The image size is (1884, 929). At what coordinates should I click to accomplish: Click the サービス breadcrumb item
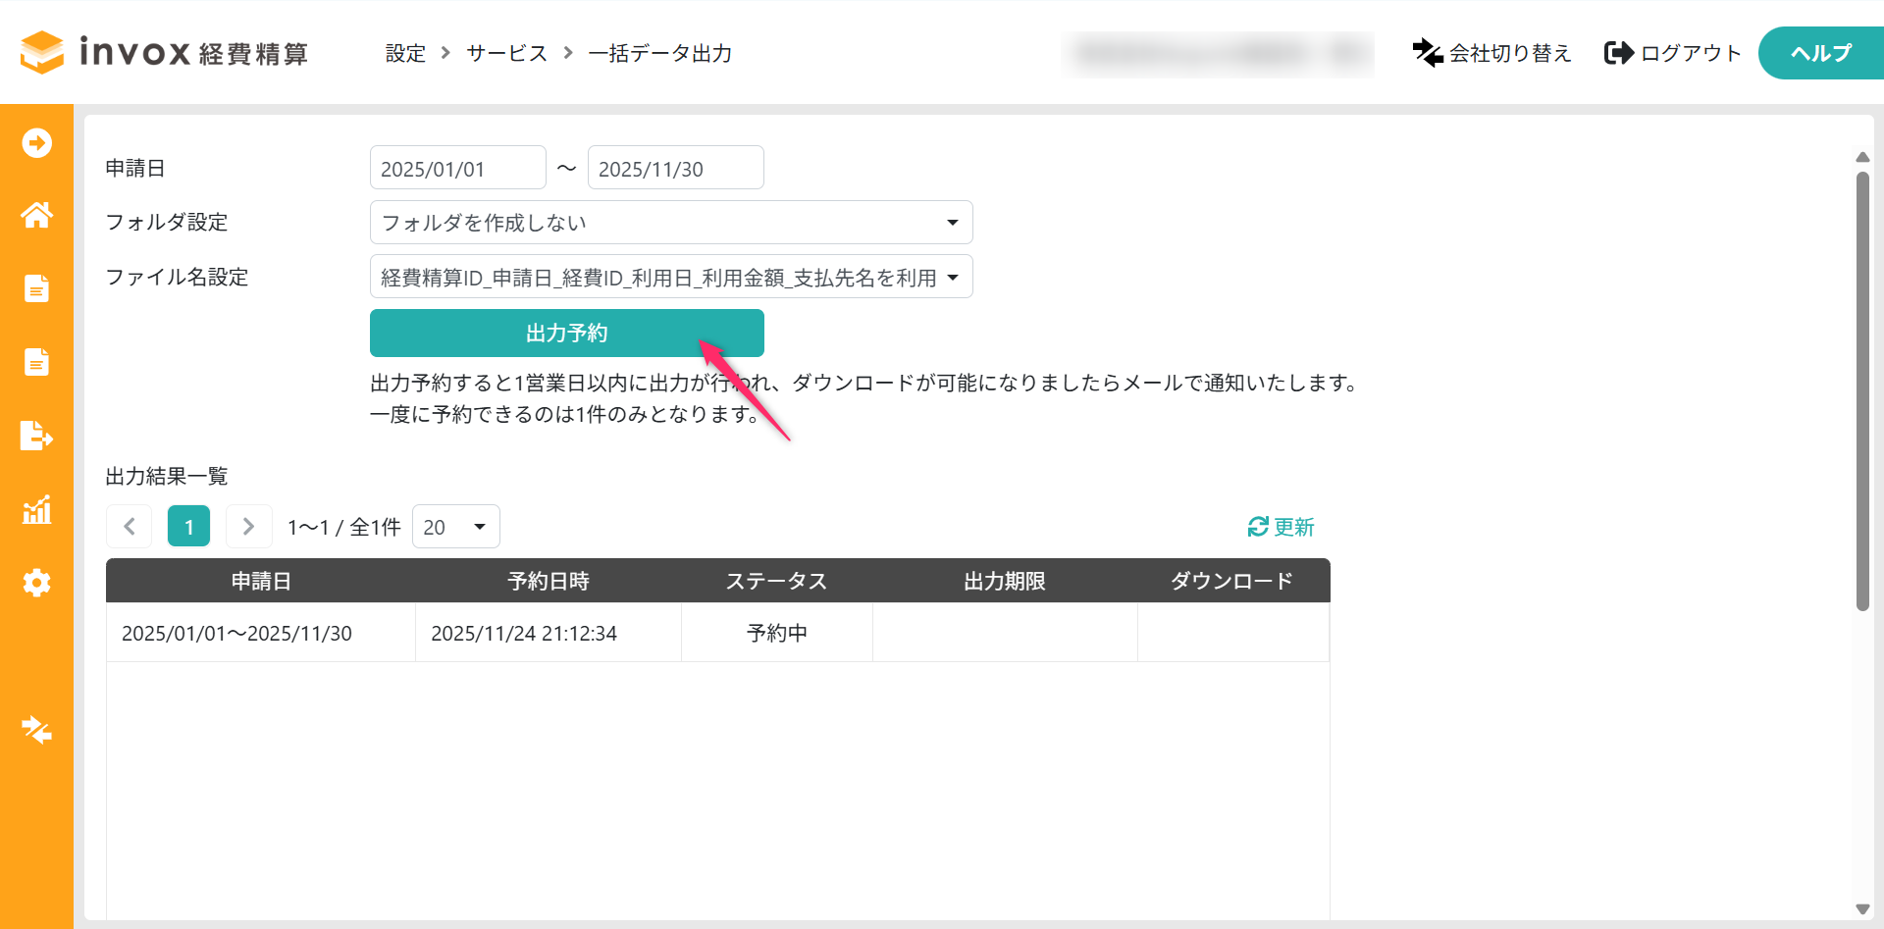coord(506,54)
